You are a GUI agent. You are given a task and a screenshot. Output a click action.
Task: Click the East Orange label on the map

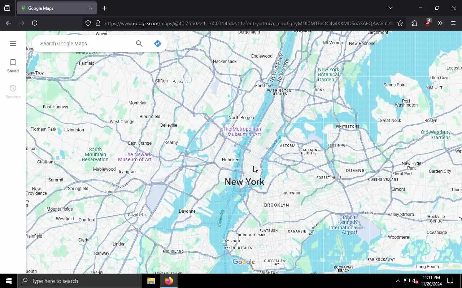pos(140,143)
